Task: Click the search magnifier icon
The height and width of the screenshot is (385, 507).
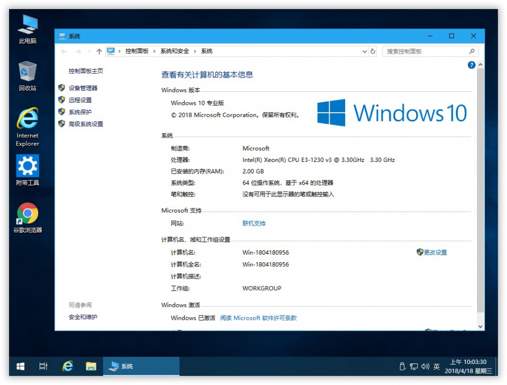Action: tap(472, 52)
